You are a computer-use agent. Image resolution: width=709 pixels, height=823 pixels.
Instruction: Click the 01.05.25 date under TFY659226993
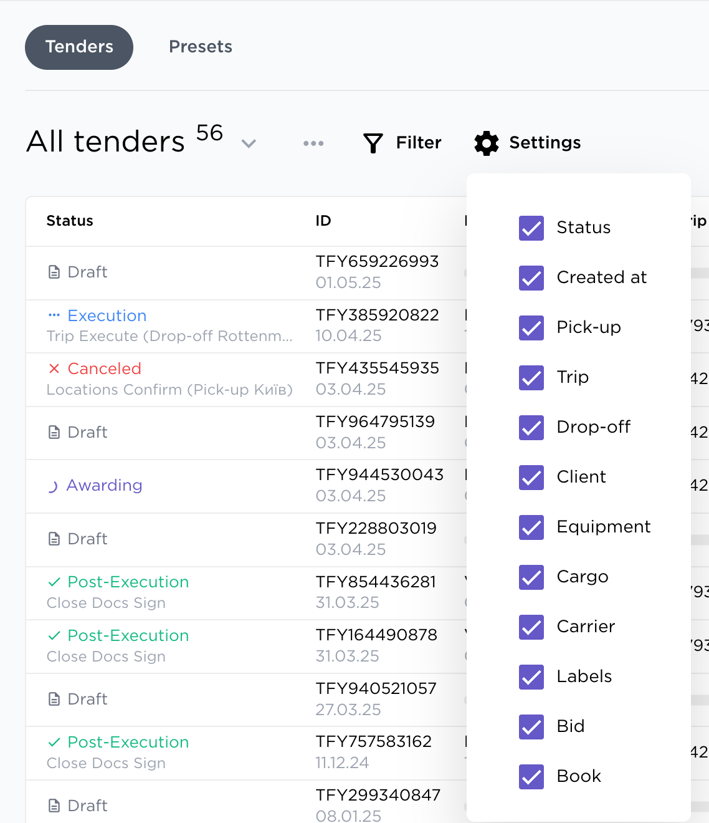pyautogui.click(x=348, y=282)
